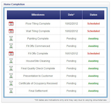
Task: Click the Date* column header
Action: pyautogui.click(x=71, y=15)
